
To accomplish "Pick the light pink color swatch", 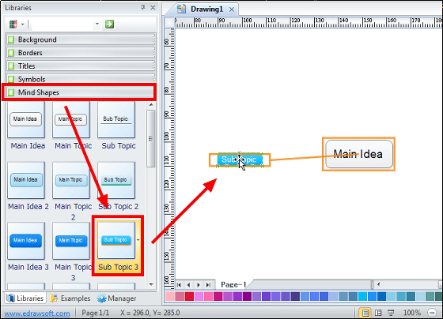I will pyautogui.click(x=170, y=296).
